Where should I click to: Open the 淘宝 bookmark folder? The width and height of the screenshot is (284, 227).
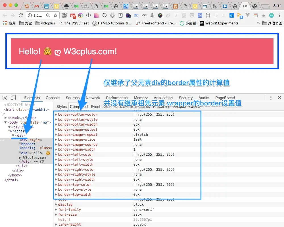click(26, 23)
